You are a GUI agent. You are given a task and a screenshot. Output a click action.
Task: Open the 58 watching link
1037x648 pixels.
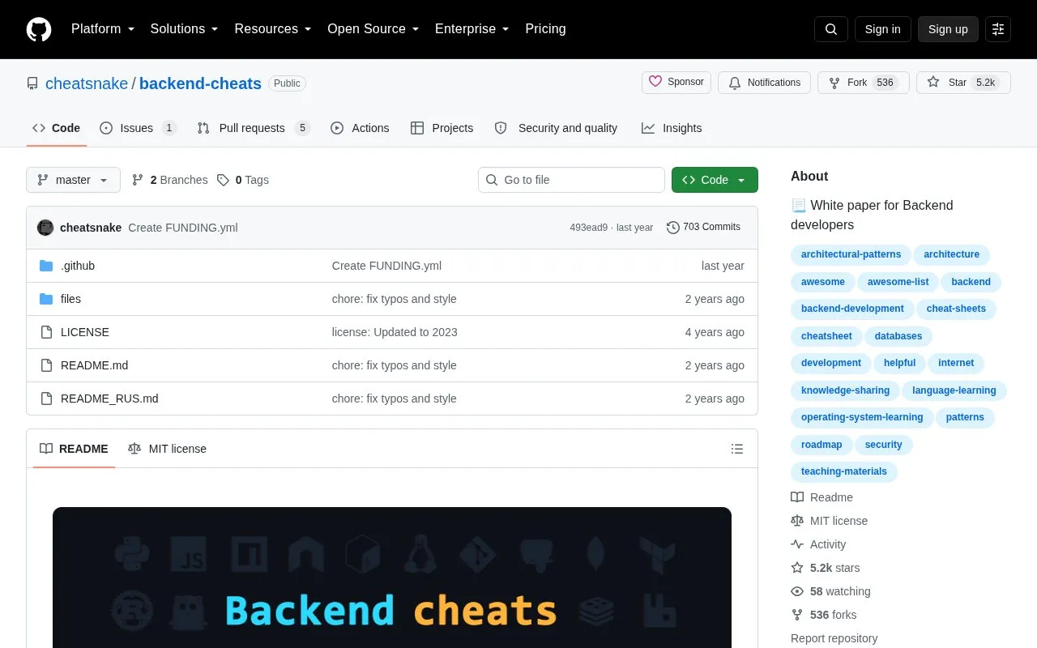pos(830,591)
